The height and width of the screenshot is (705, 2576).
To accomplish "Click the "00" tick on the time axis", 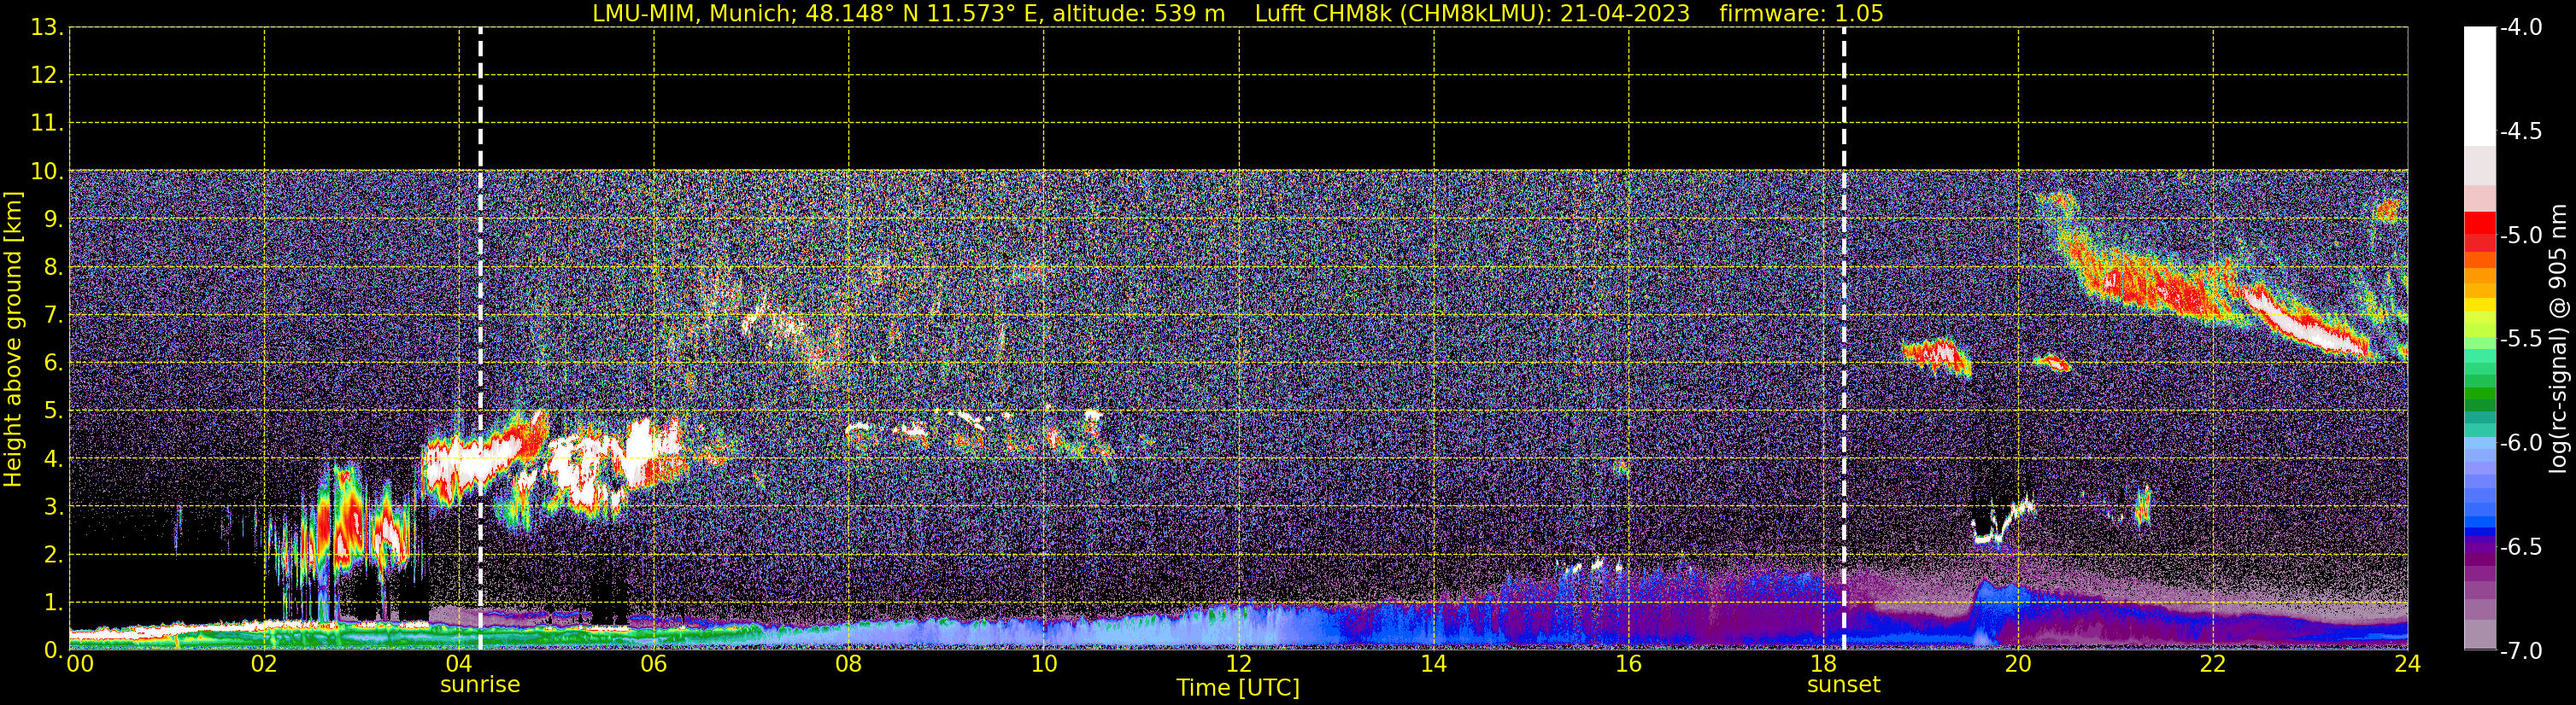I will click(x=80, y=664).
